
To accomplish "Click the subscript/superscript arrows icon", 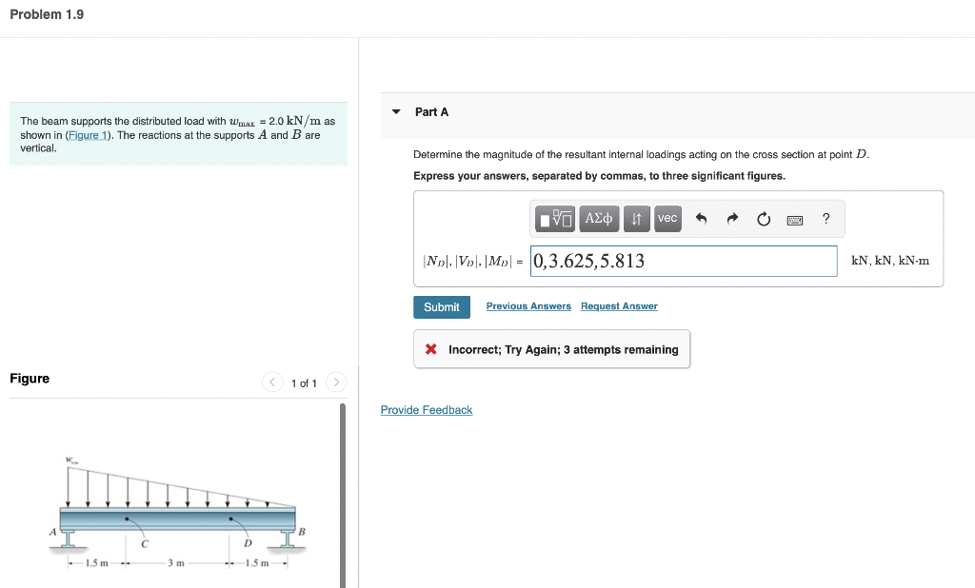I will (637, 218).
